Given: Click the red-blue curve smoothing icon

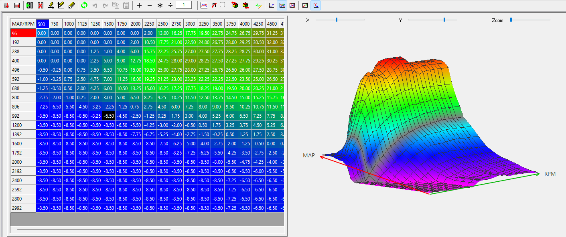Looking at the screenshot, I should tap(204, 5).
